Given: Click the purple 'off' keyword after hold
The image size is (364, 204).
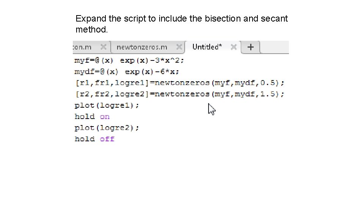Looking at the screenshot, I should point(107,139).
